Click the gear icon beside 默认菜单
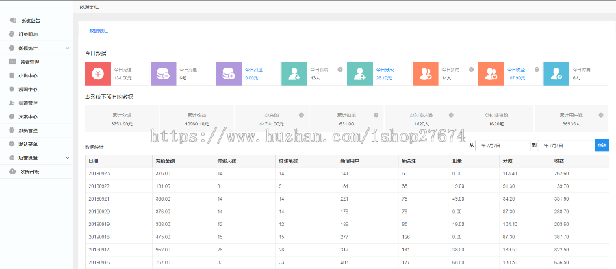 coord(12,144)
